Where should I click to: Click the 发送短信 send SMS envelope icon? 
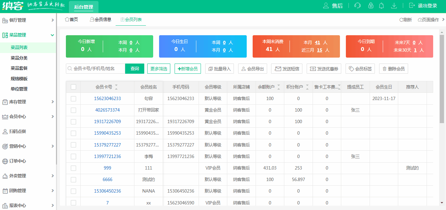tap(277, 68)
